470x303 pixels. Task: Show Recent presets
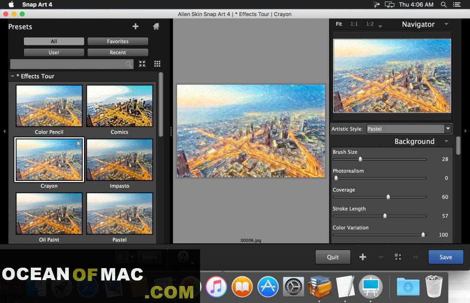pos(118,52)
